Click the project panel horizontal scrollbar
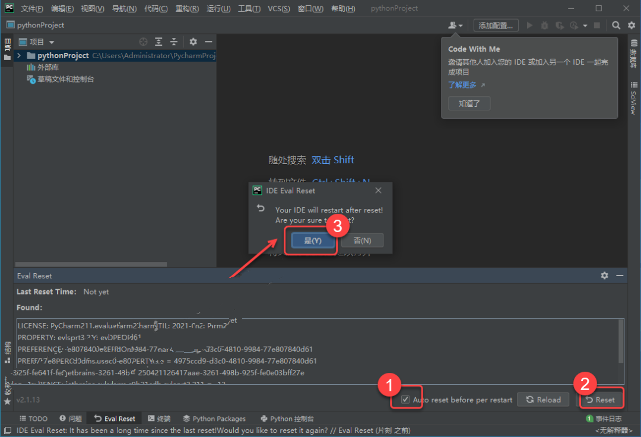 [91, 264]
